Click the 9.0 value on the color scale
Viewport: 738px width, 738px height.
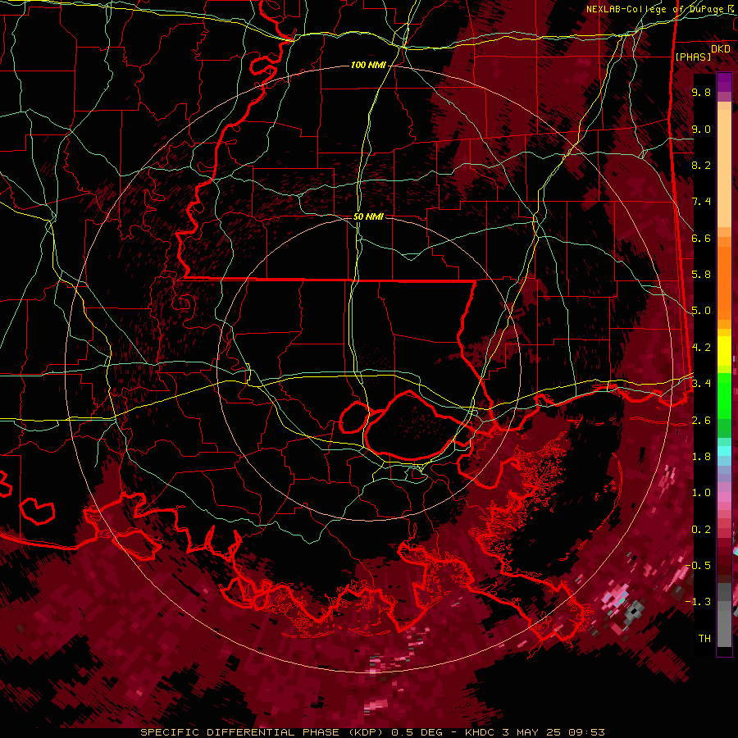[x=701, y=129]
